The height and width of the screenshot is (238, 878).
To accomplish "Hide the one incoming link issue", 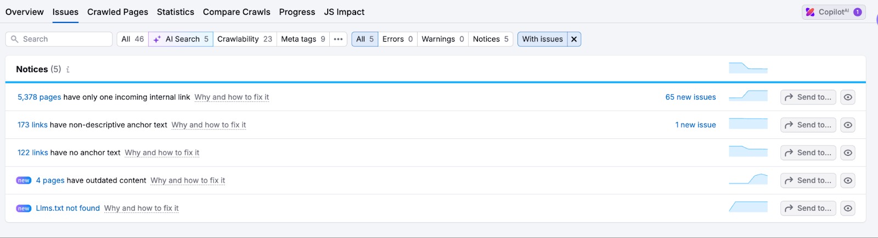I will [848, 97].
